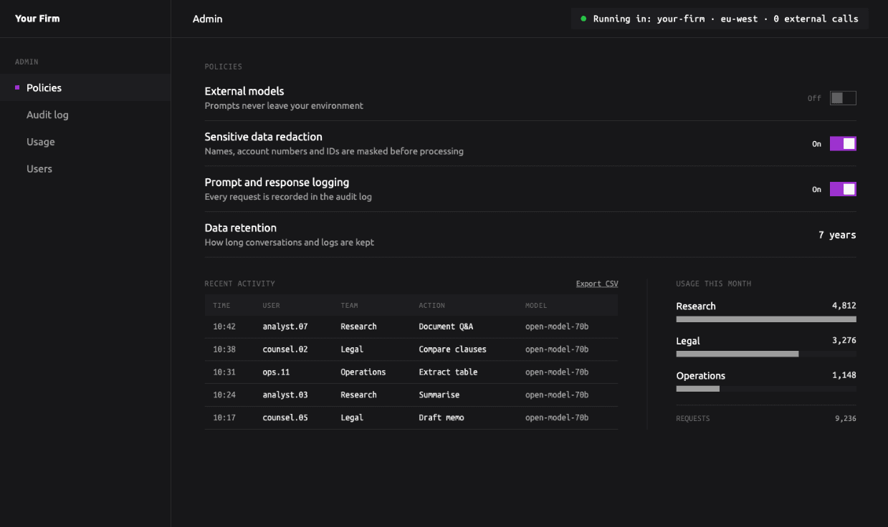Image resolution: width=888 pixels, height=527 pixels.
Task: Click the Sensitive data redaction title
Action: coord(264,137)
